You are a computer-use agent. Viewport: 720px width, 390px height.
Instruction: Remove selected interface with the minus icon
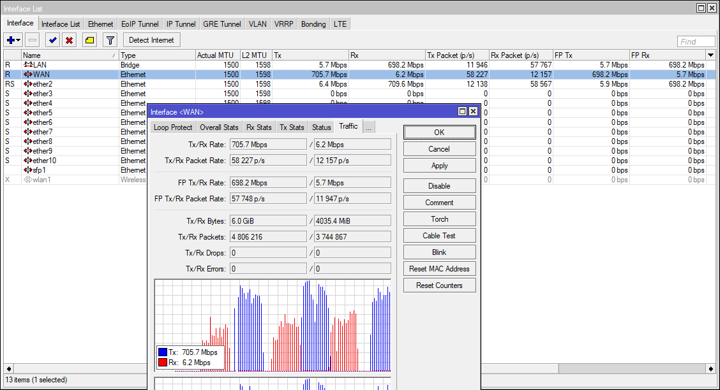31,40
